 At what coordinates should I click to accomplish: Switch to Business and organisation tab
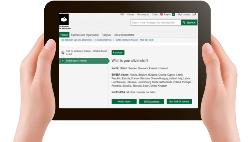tap(85, 35)
